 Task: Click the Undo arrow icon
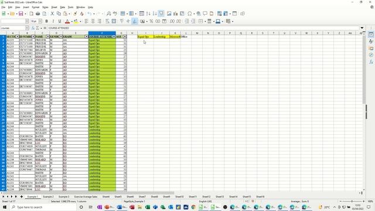90,13
